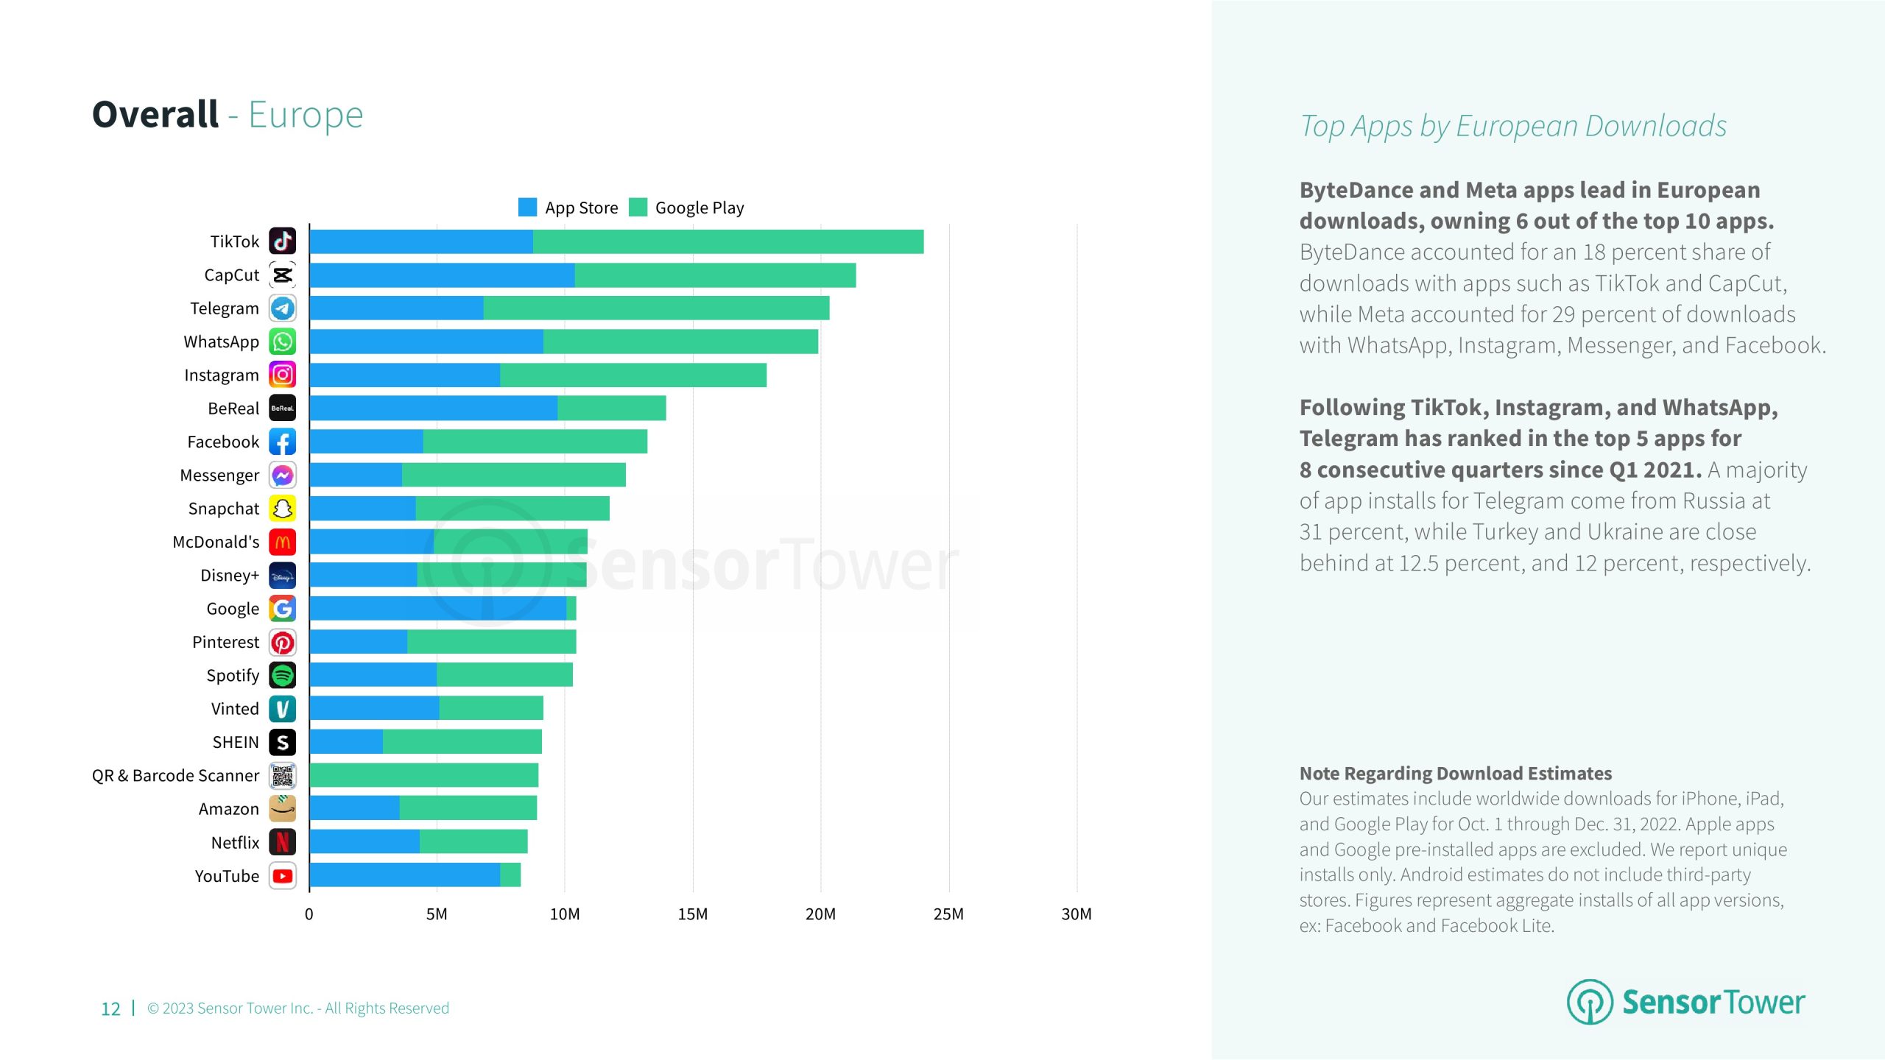Click the Snapchat ghost icon
Viewport: 1885px width, 1060px height.
click(282, 509)
